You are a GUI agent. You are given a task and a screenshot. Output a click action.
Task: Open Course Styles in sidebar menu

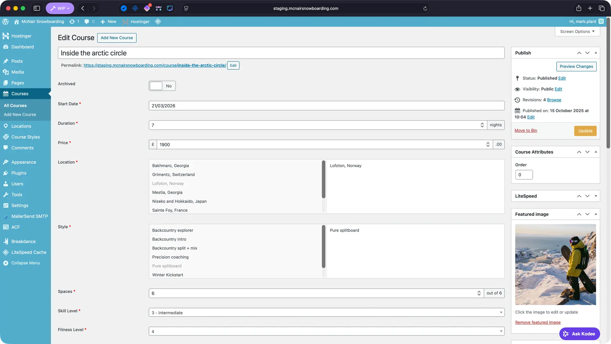tap(25, 137)
